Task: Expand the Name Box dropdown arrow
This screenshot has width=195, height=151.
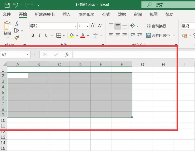Action: pyautogui.click(x=28, y=55)
